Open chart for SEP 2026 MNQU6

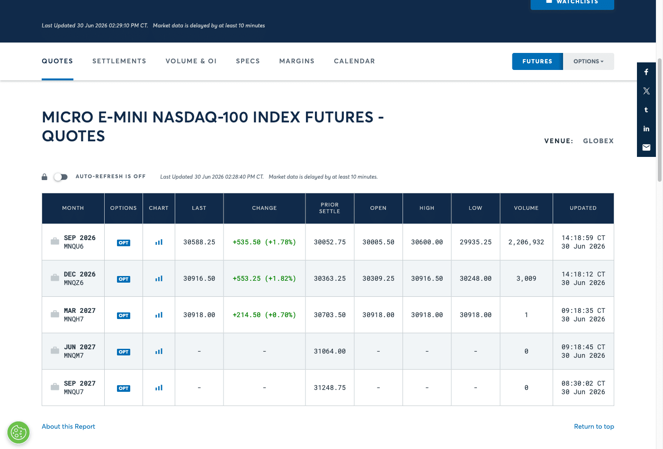point(159,242)
